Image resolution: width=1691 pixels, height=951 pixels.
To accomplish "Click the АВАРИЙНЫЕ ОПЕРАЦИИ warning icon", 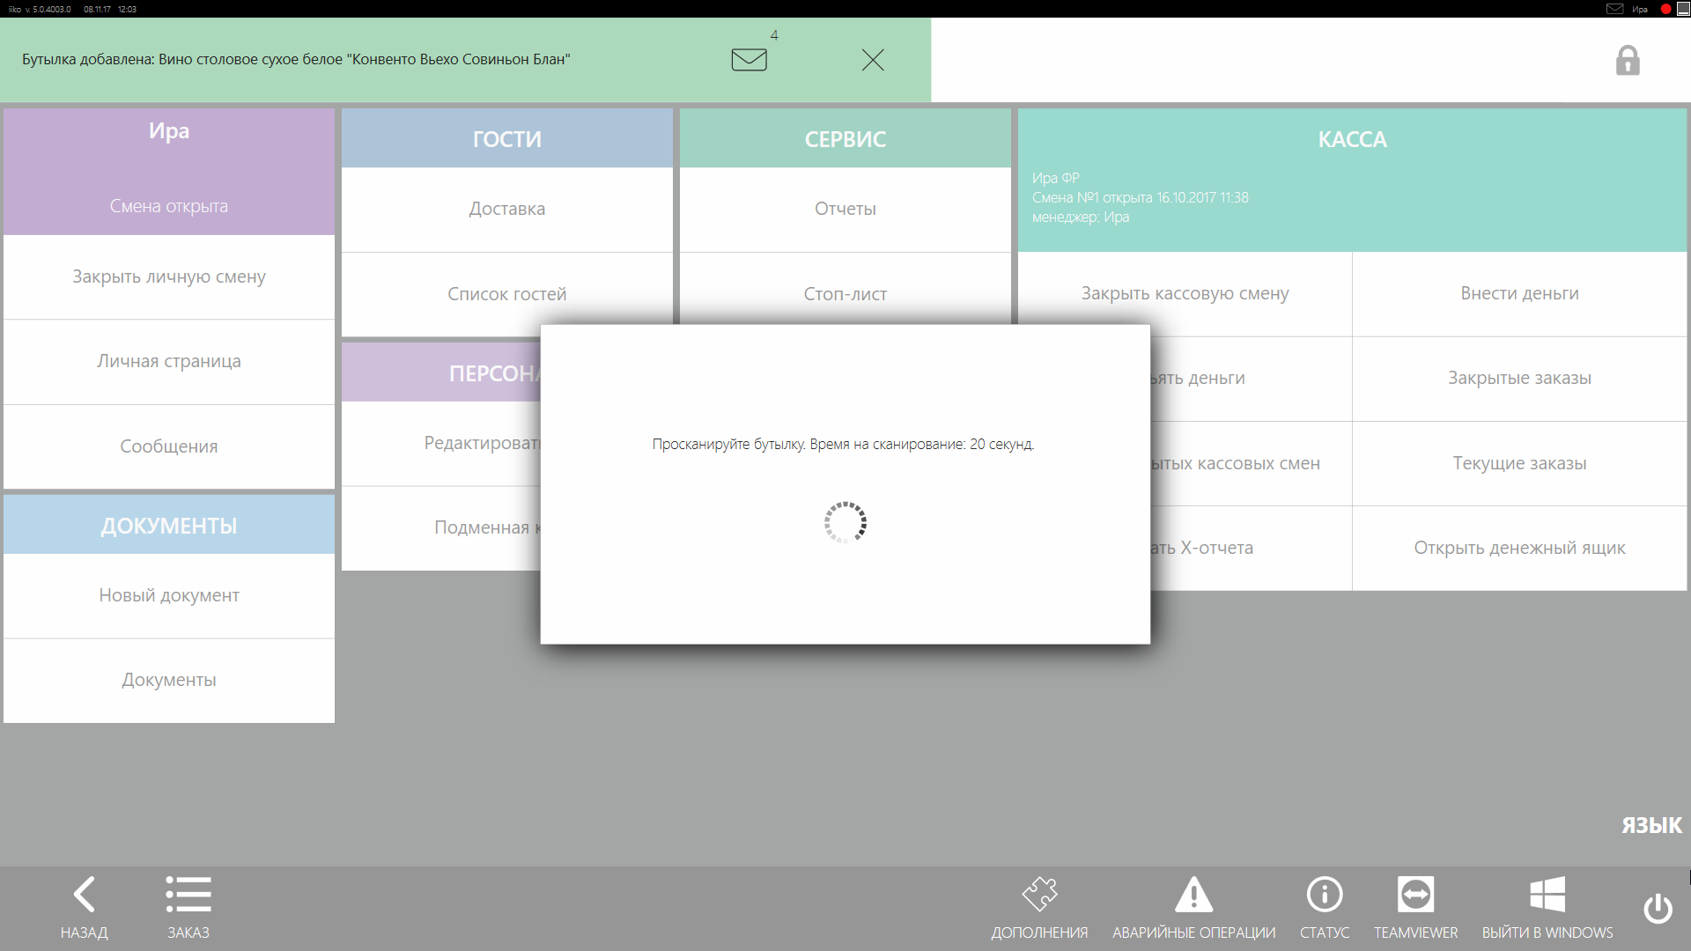I will 1193,894.
